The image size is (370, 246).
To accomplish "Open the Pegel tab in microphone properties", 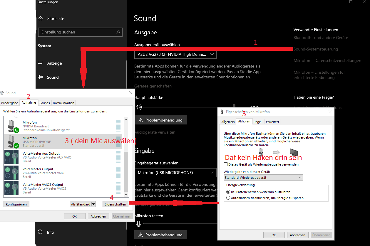I will pyautogui.click(x=257, y=122).
